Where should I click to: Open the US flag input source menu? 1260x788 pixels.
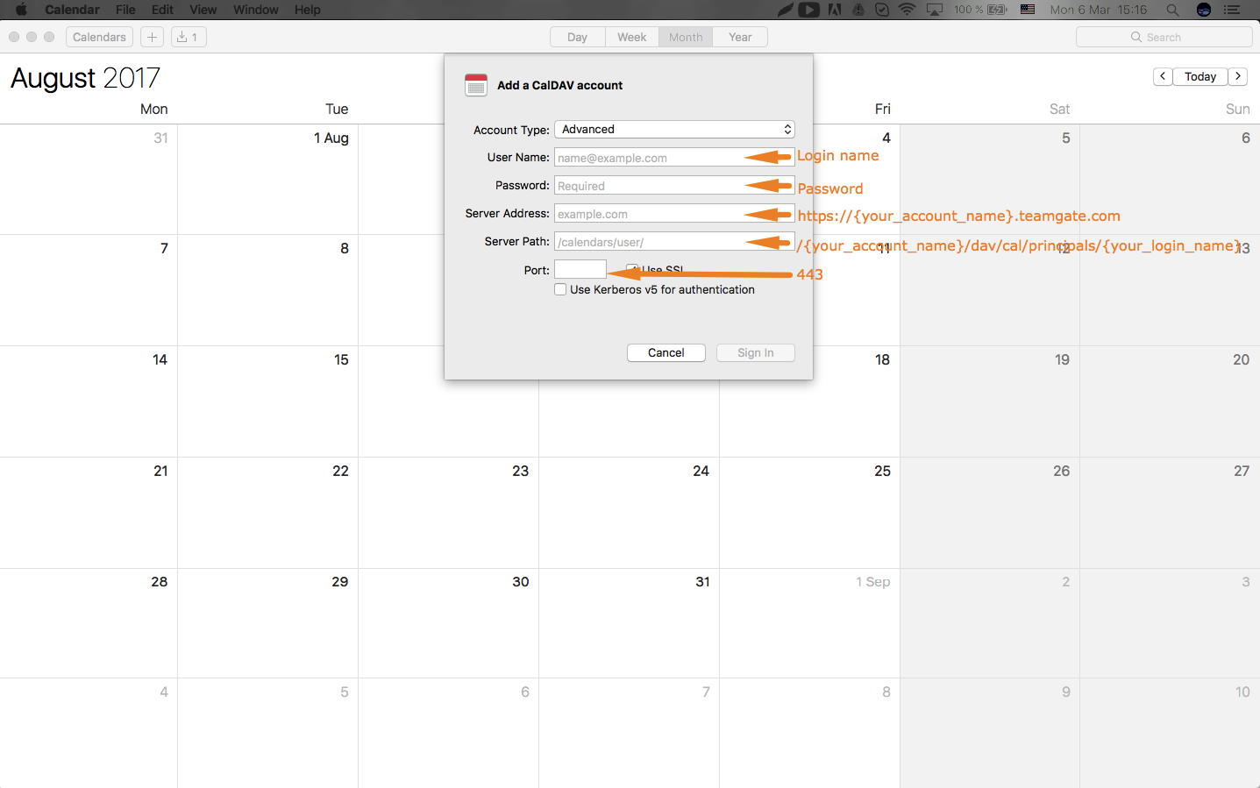click(1028, 10)
